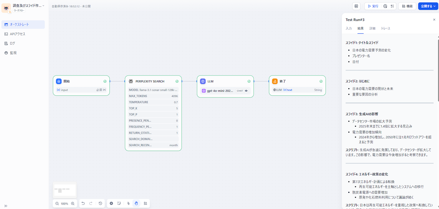439x209 pixels.
Task: Select the hand pan mode tool
Action: [x=136, y=203]
